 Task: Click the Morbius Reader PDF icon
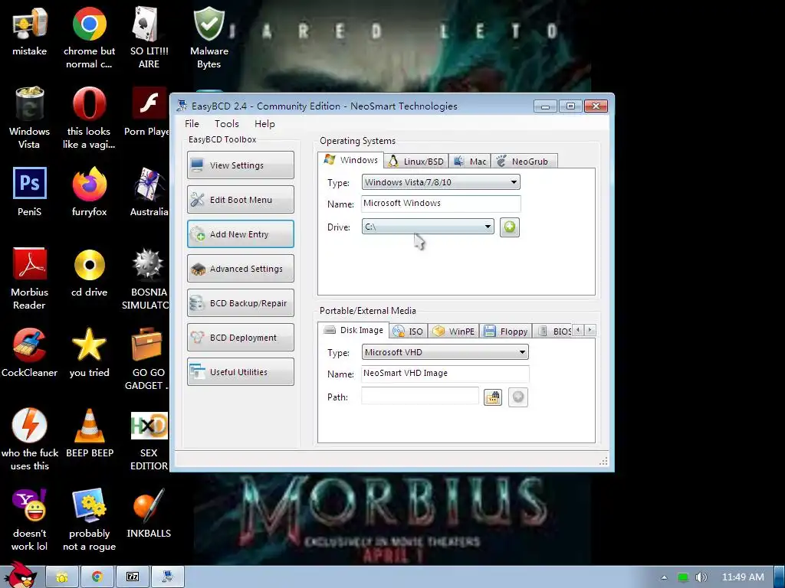30,279
